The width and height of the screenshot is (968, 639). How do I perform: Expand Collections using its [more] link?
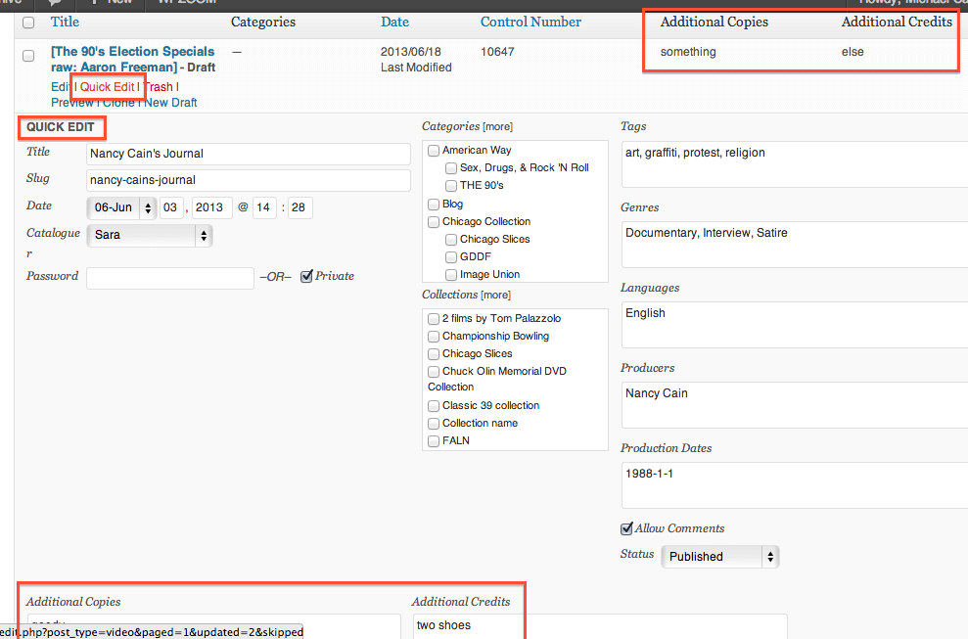[x=495, y=296]
